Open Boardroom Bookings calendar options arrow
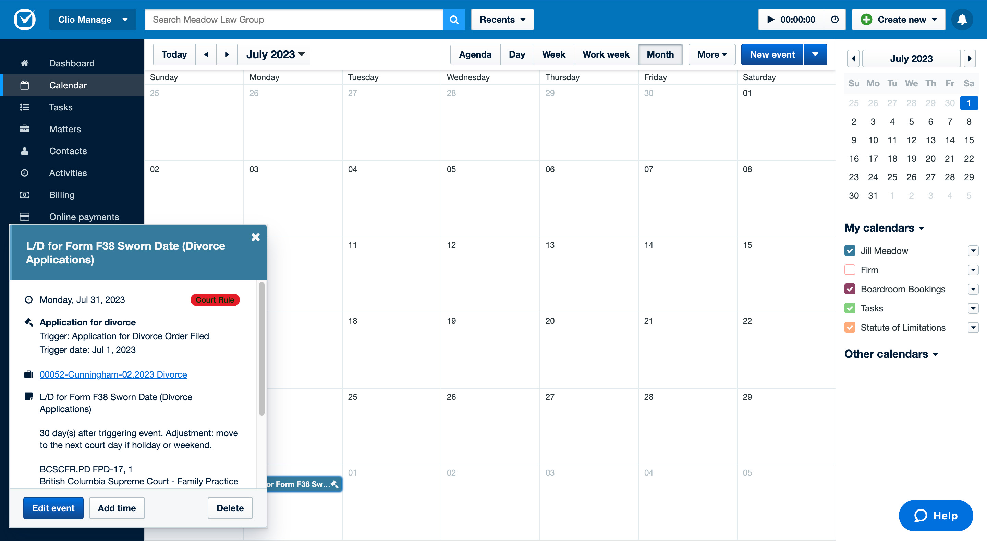 (973, 289)
